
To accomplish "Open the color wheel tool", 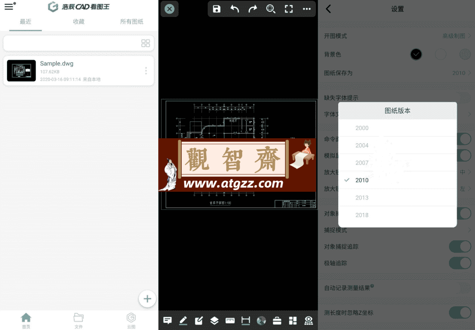I will point(261,321).
